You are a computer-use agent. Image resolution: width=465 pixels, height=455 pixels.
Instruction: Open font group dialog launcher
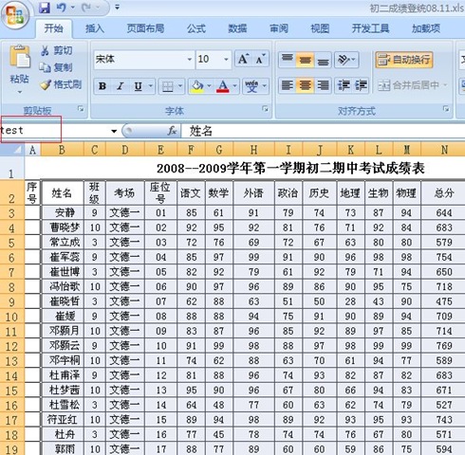[265, 109]
